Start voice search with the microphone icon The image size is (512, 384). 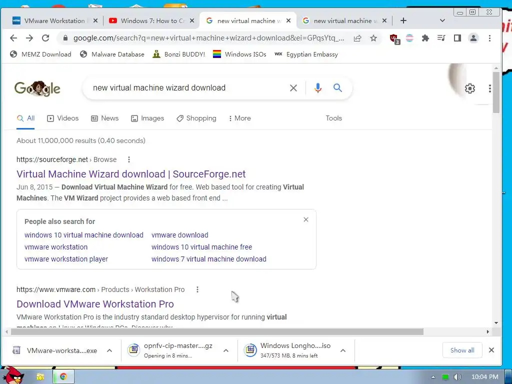pyautogui.click(x=317, y=88)
